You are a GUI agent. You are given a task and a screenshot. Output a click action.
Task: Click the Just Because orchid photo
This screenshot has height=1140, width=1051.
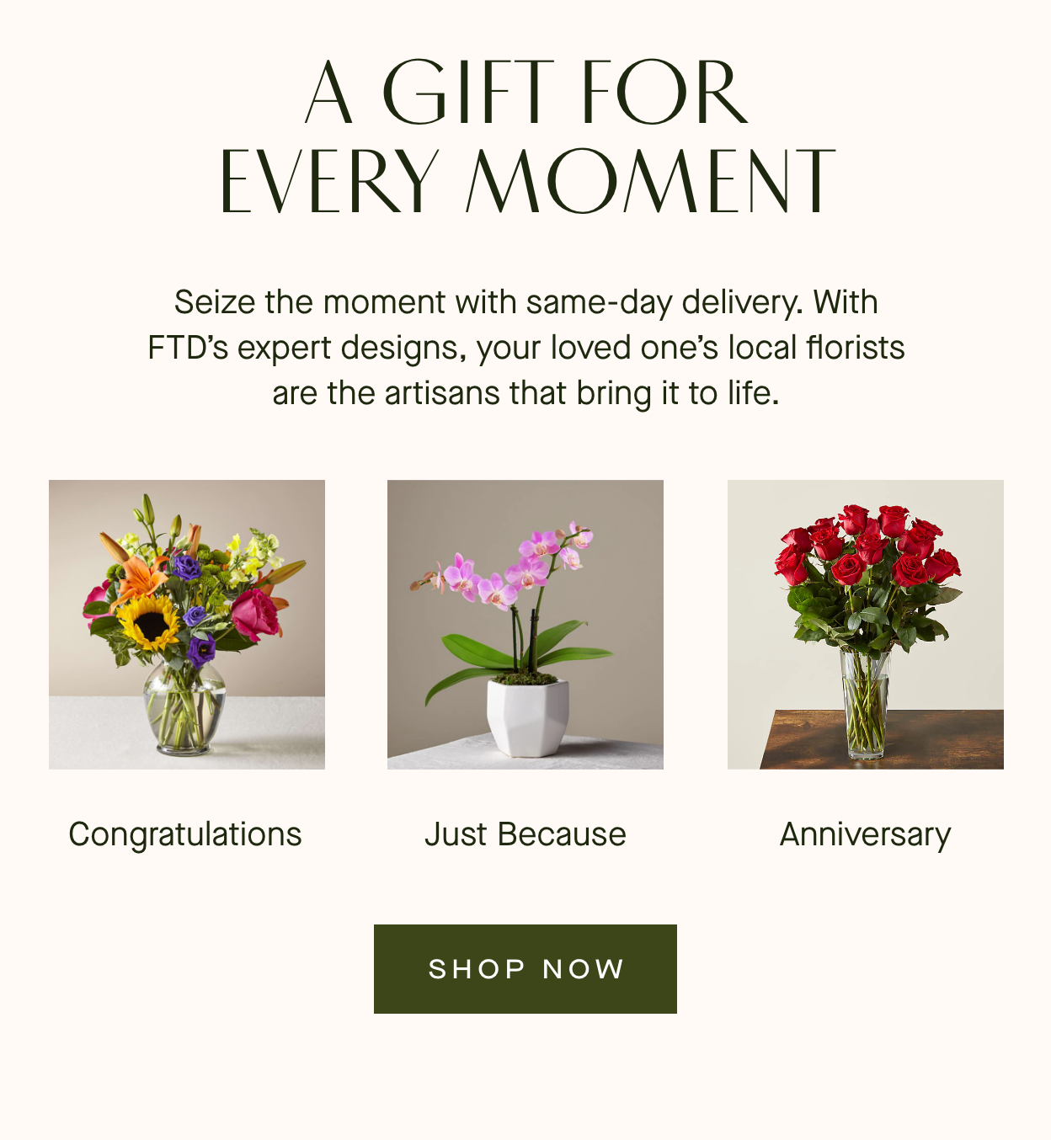[525, 624]
